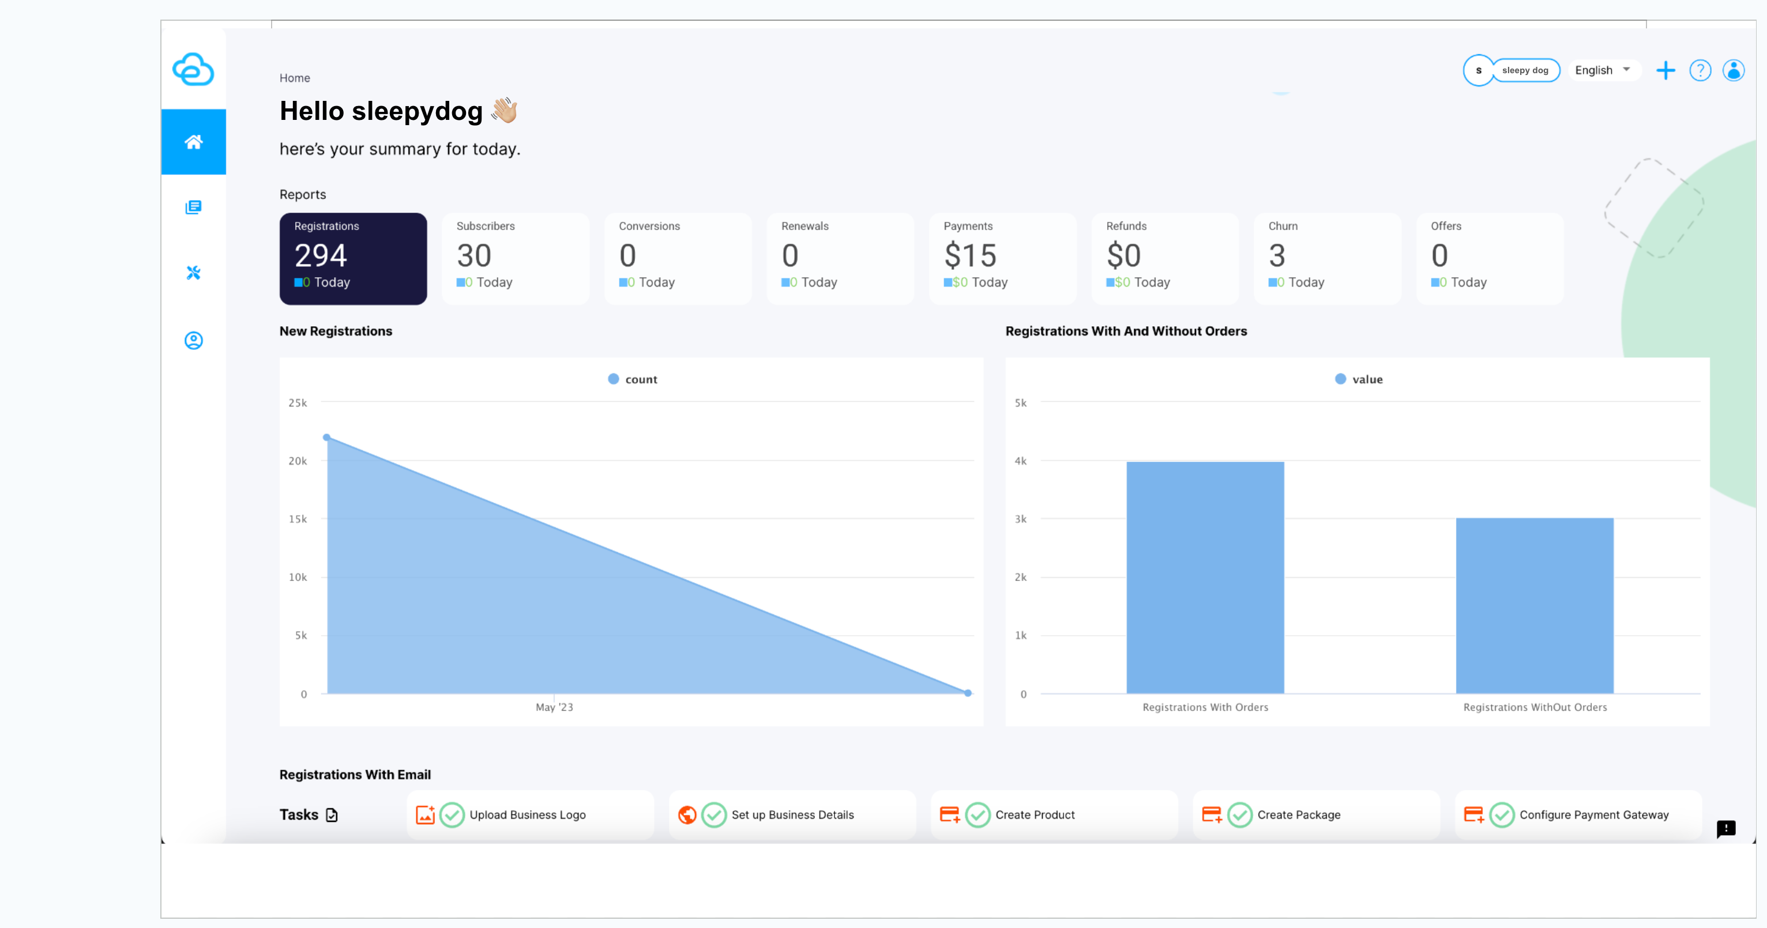Click the Home icon in sidebar

193,142
